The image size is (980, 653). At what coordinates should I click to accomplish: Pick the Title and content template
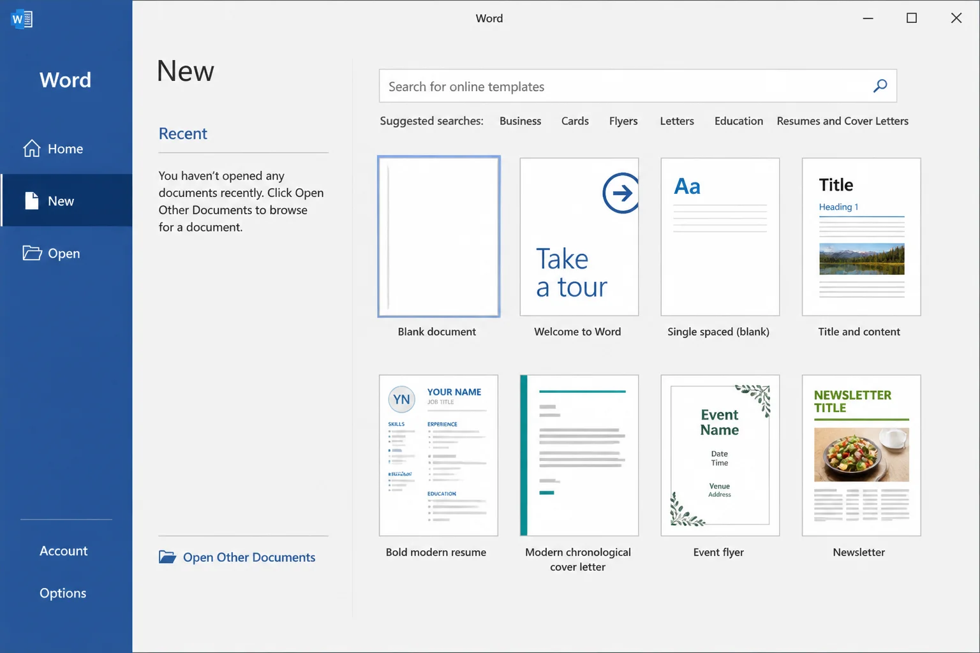(861, 237)
